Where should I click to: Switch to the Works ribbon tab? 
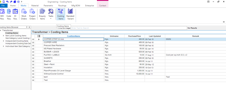click(x=24, y=6)
